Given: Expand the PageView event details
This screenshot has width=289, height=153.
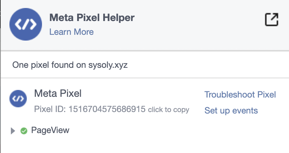Looking at the screenshot, I should [13, 131].
